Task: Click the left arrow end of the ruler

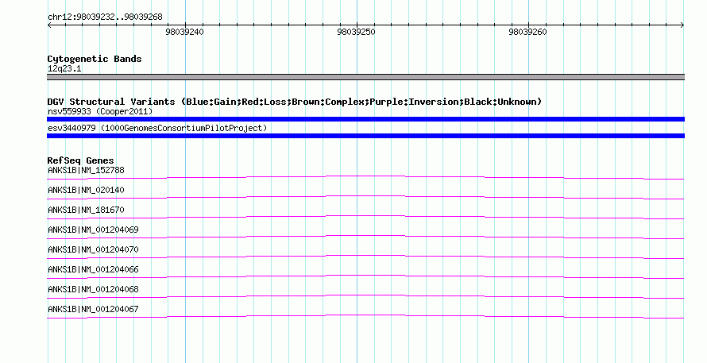Action: 49,25
